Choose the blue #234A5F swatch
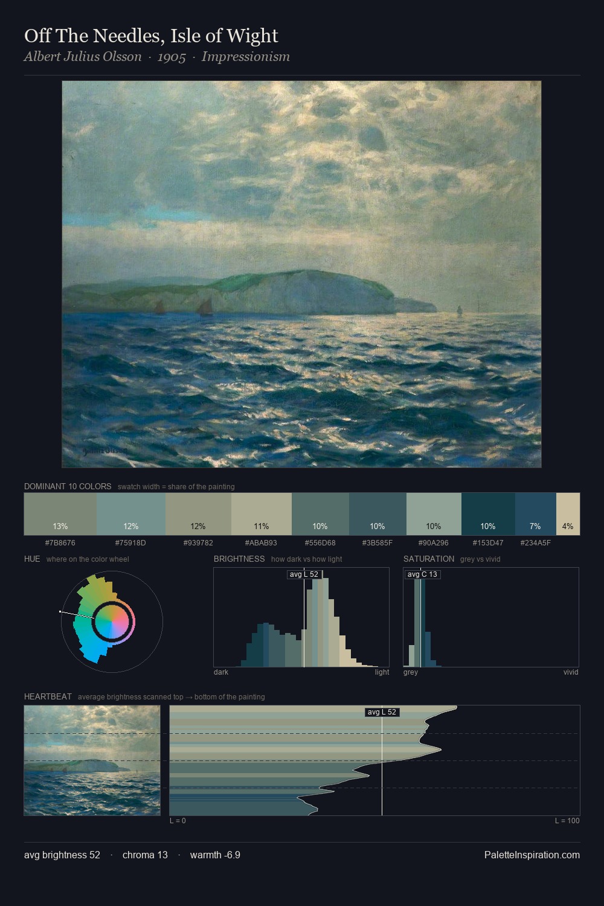The width and height of the screenshot is (604, 906). [535, 514]
